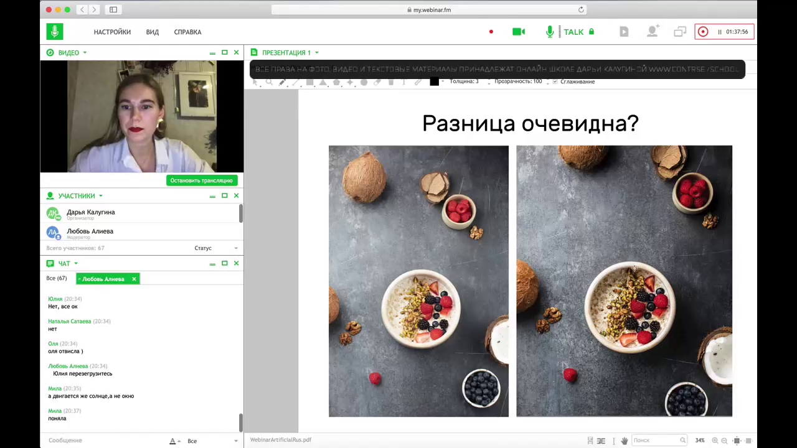Expand the ВИДЕО panel dropdown

pyautogui.click(x=85, y=53)
